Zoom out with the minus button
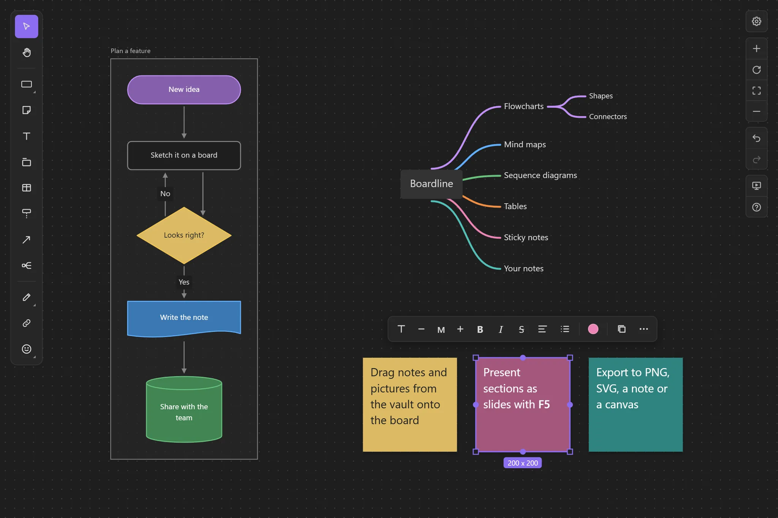 click(x=756, y=112)
